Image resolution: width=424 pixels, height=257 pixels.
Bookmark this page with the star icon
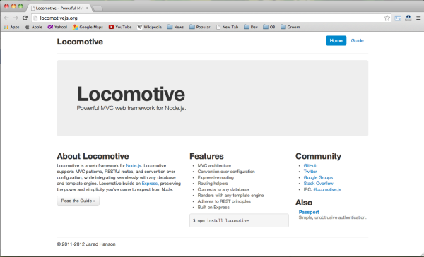pyautogui.click(x=387, y=18)
